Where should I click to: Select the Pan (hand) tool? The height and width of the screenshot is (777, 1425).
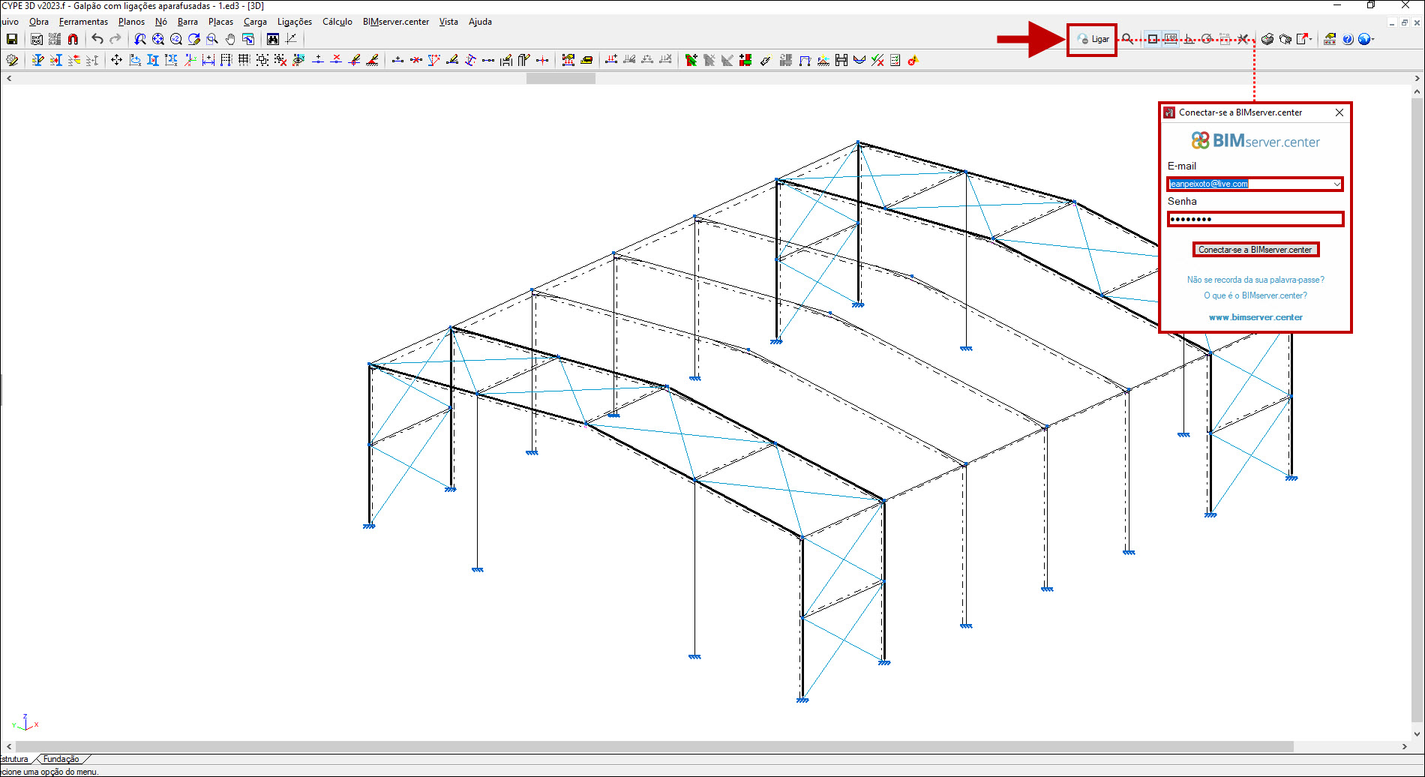point(230,39)
